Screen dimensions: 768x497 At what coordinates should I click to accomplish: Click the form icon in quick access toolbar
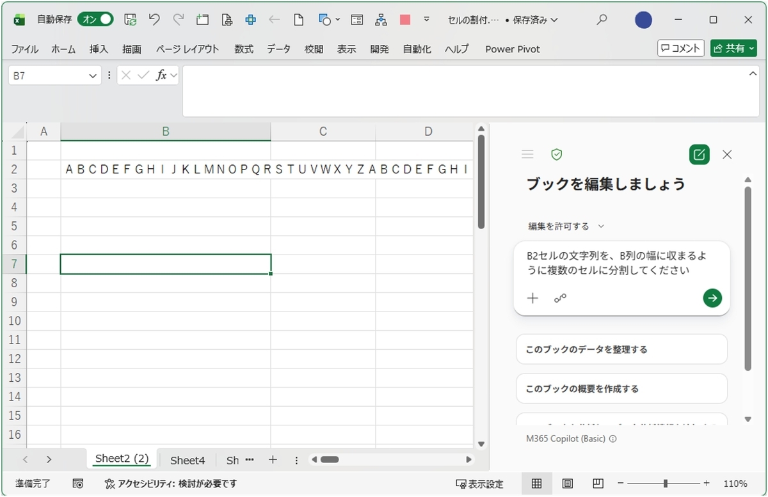(357, 20)
